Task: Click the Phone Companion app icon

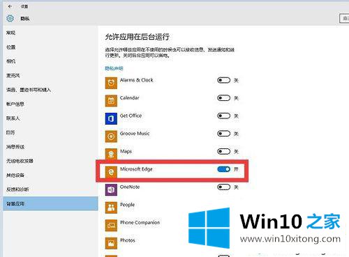Action: [111, 226]
